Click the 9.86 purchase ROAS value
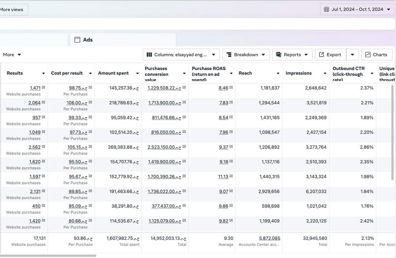 223,206
